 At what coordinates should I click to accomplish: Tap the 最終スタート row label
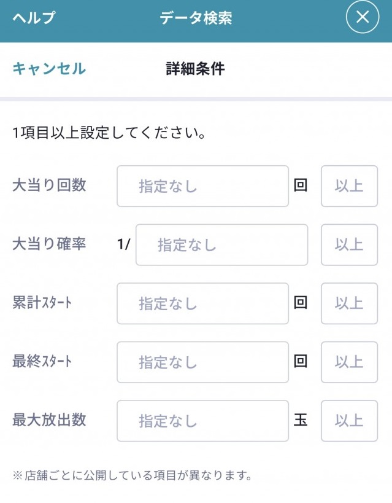point(42,362)
